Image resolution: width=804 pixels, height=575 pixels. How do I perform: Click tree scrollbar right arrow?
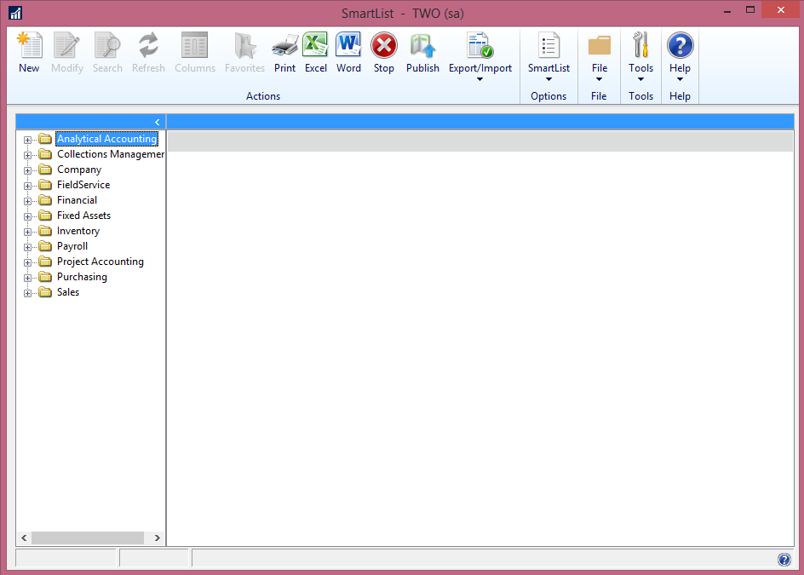coord(157,538)
